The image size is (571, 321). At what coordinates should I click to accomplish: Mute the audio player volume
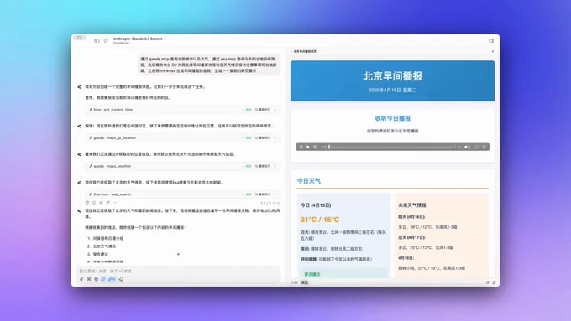(467, 147)
